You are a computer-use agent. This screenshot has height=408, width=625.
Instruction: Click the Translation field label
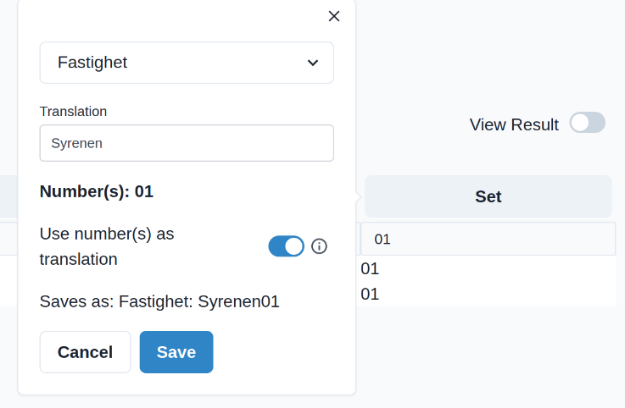tap(73, 112)
